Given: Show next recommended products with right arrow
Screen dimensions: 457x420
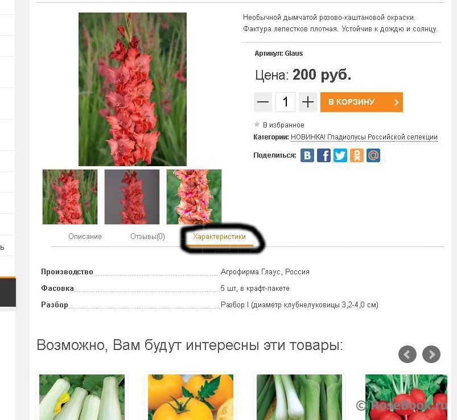Looking at the screenshot, I should coord(431,354).
